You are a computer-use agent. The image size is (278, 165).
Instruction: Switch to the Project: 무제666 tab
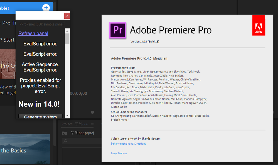click(x=75, y=124)
